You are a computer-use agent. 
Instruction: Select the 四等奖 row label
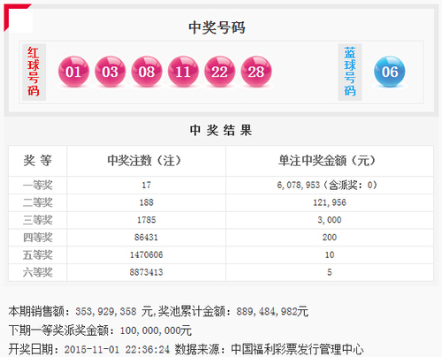[x=38, y=238]
